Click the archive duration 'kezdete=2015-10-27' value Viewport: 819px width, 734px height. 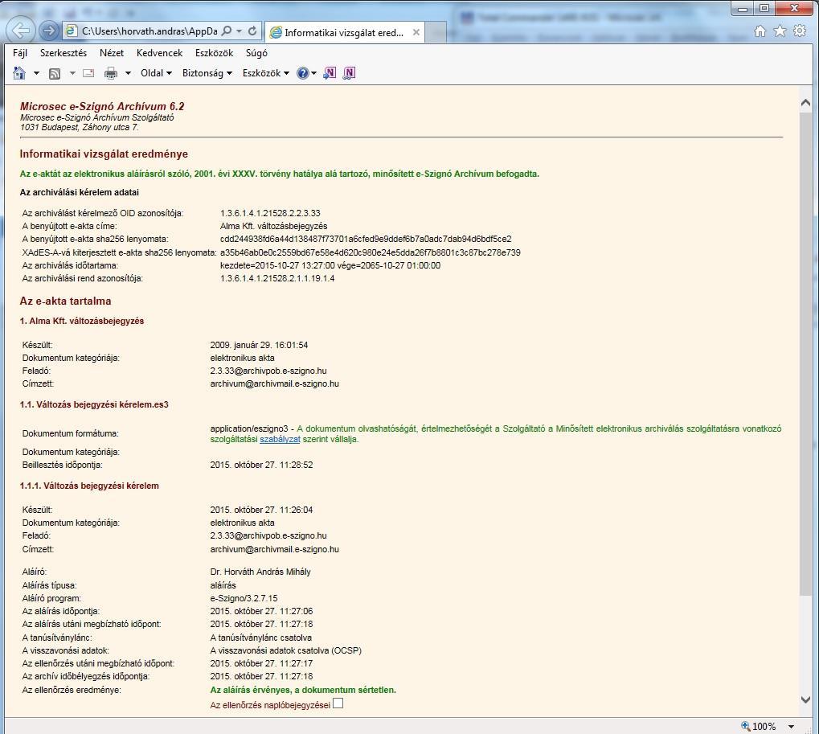coord(330,265)
